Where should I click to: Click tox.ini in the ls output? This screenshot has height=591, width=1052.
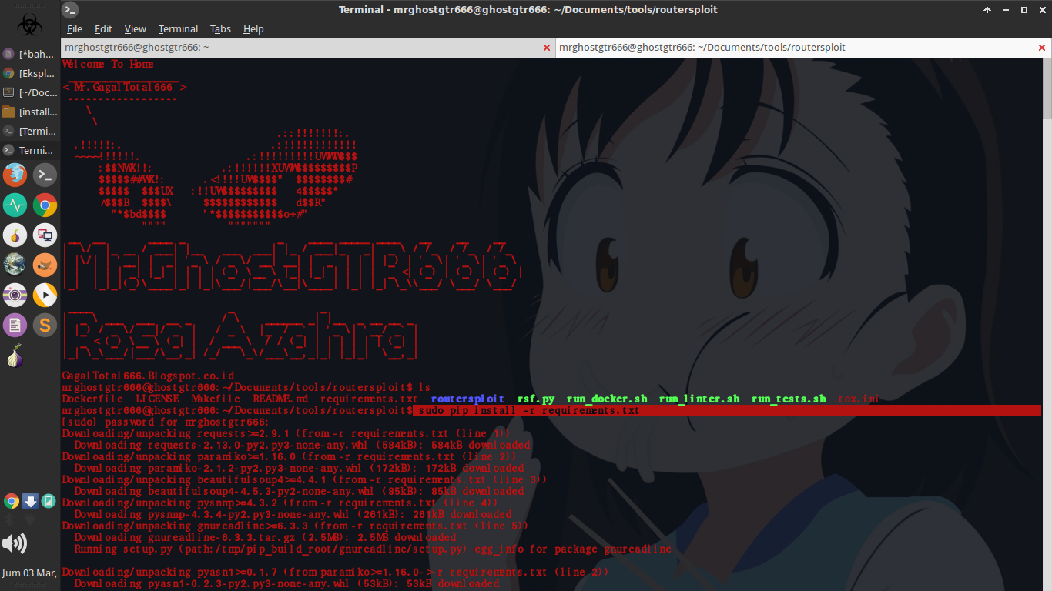(858, 399)
